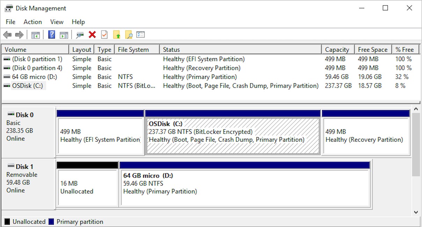Open the Action menu
This screenshot has height=227, width=422.
[32, 22]
